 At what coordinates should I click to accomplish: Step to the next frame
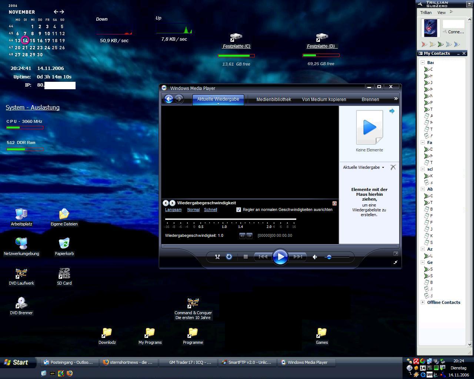pos(249,235)
